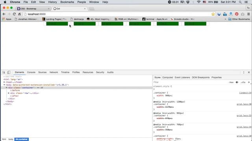Click the styles Filter field

[190, 82]
